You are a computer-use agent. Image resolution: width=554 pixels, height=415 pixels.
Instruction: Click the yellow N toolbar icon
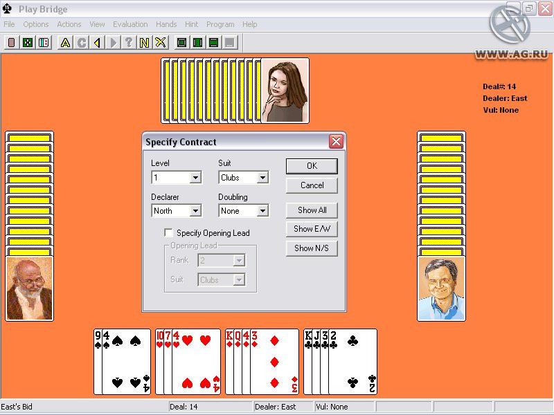click(x=145, y=43)
